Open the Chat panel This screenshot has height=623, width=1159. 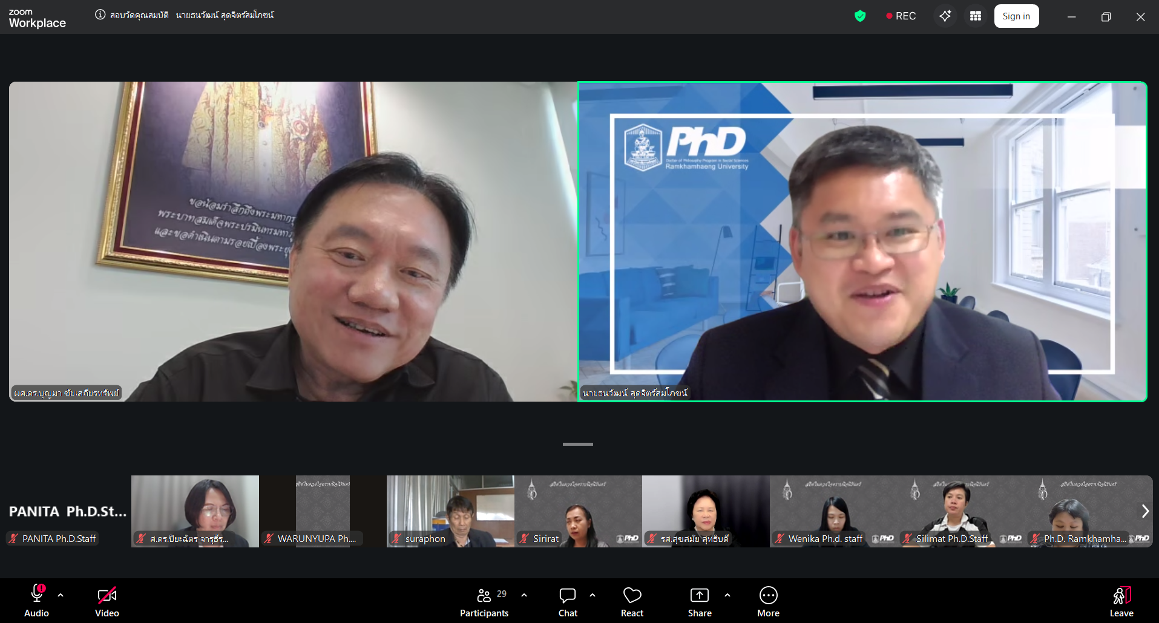(567, 596)
